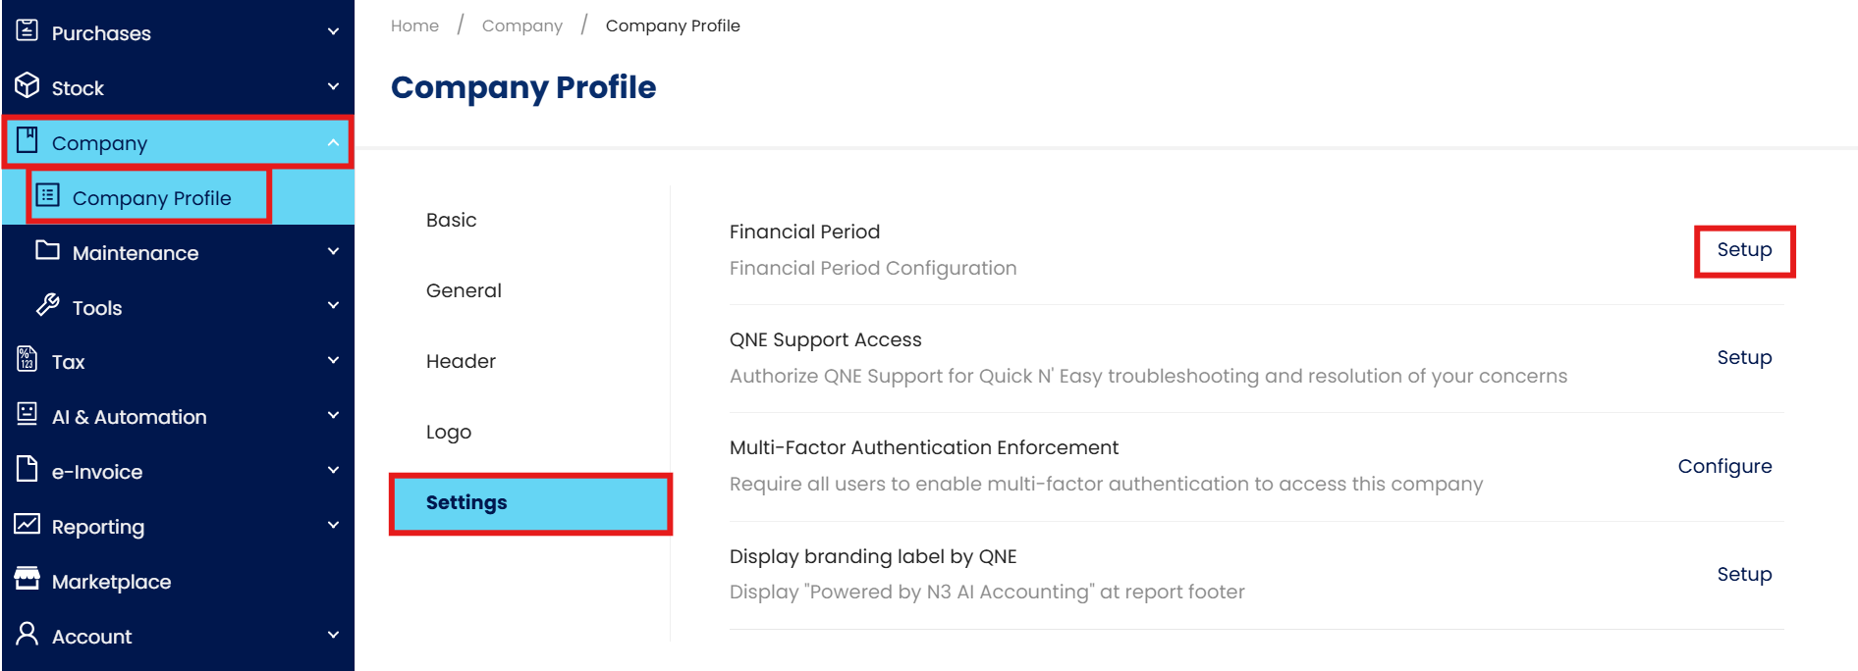Click Configure for Multi-Factor Authentication
Viewport: 1858px width, 671px height.
1724,467
